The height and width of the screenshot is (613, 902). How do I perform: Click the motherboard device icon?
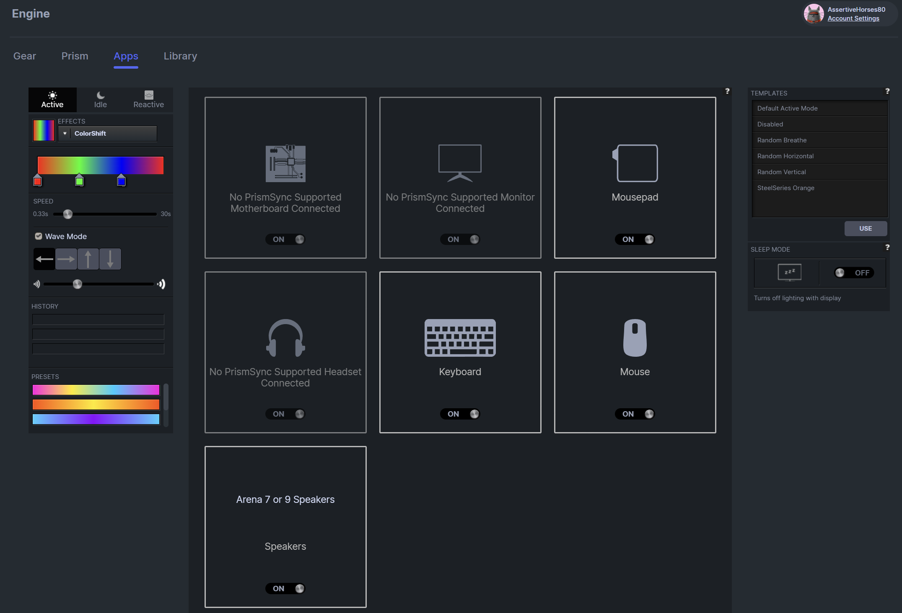click(285, 163)
